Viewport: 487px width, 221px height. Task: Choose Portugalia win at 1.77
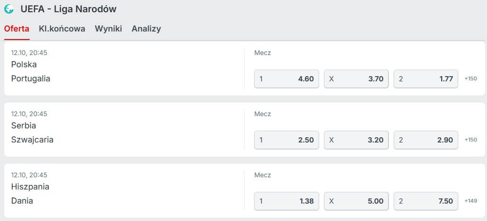coord(426,79)
